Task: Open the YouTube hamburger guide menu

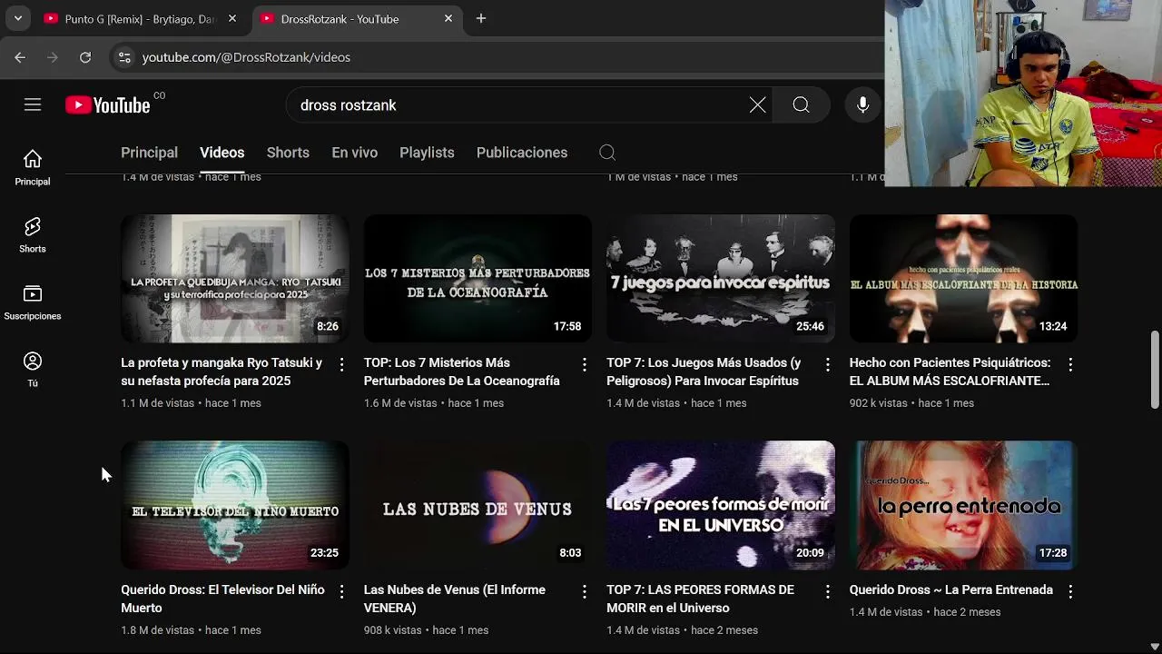Action: [33, 105]
